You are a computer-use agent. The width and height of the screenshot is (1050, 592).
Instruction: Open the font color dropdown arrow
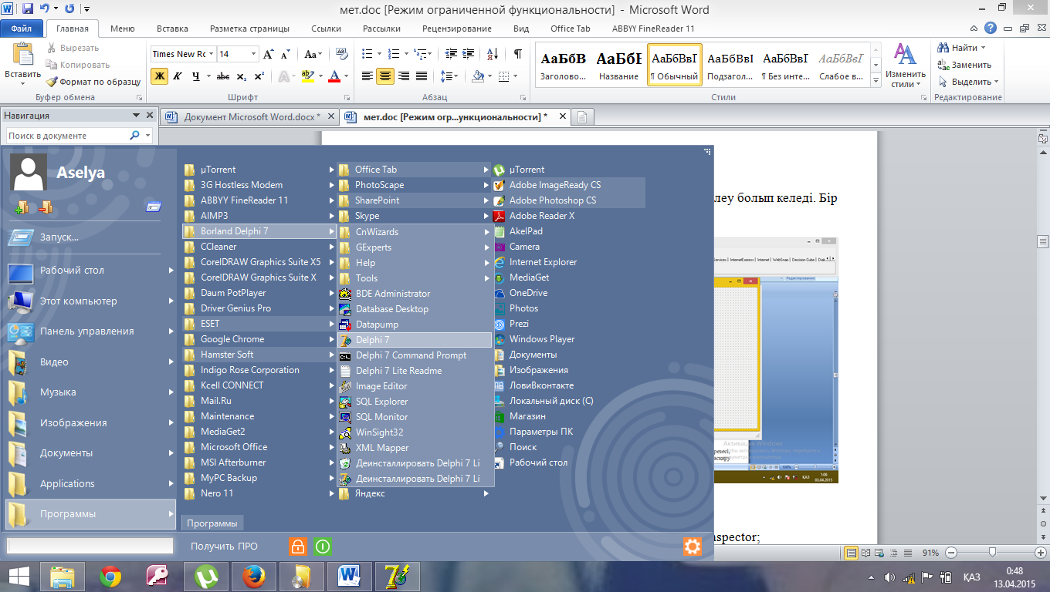coord(346,76)
